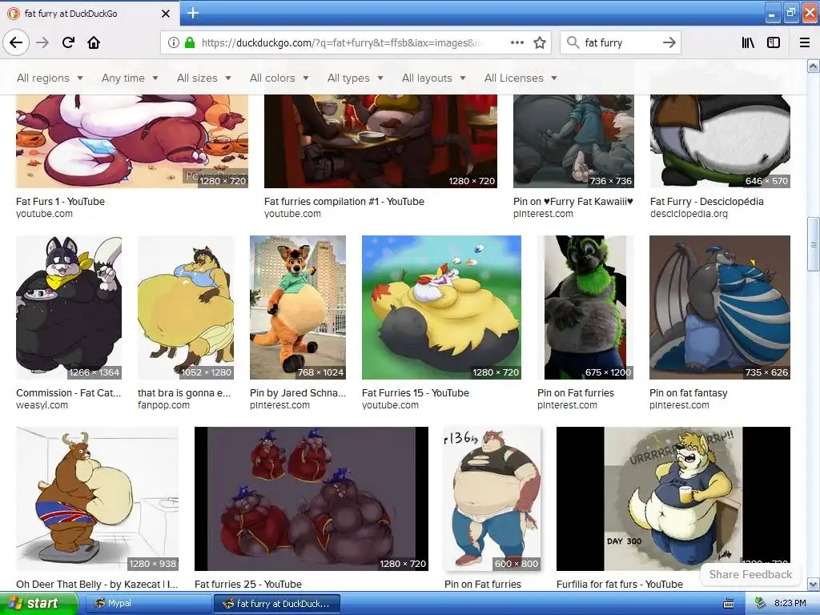Click the vertical scrollbar thumb
Screen dimensions: 820x615
click(x=813, y=243)
